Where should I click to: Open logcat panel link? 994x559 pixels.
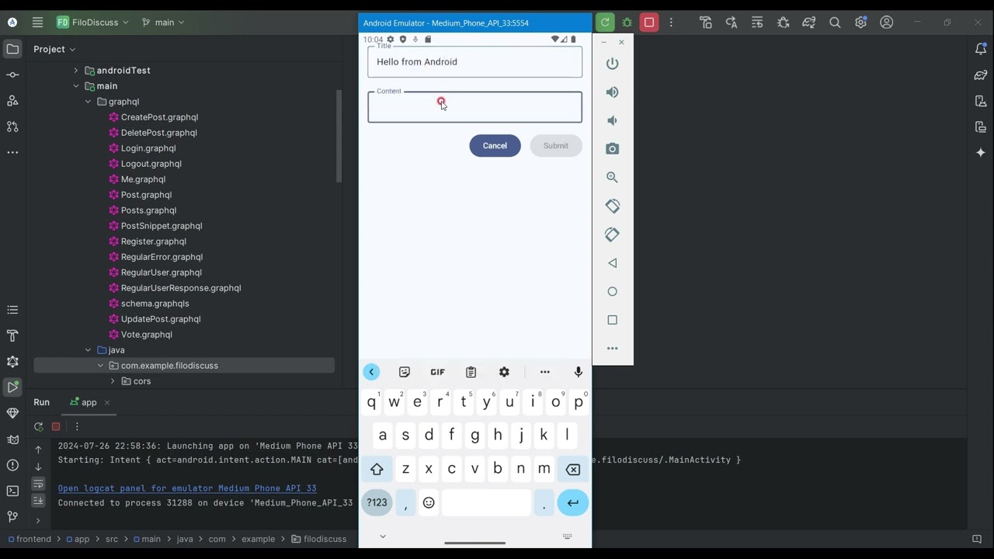(x=187, y=488)
